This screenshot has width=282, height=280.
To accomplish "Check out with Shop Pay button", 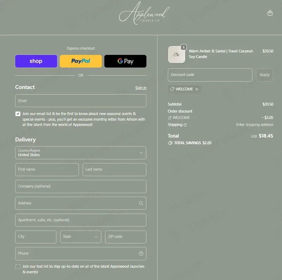I will [x=36, y=61].
